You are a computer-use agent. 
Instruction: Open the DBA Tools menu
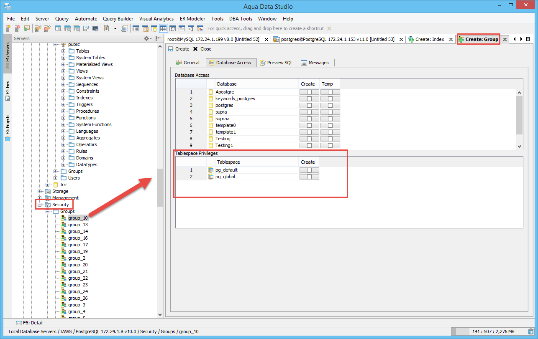pyautogui.click(x=241, y=19)
